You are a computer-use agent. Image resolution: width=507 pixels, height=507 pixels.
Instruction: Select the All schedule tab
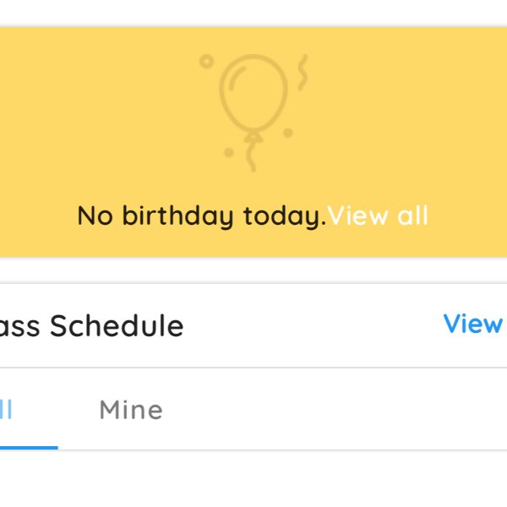pos(6,410)
